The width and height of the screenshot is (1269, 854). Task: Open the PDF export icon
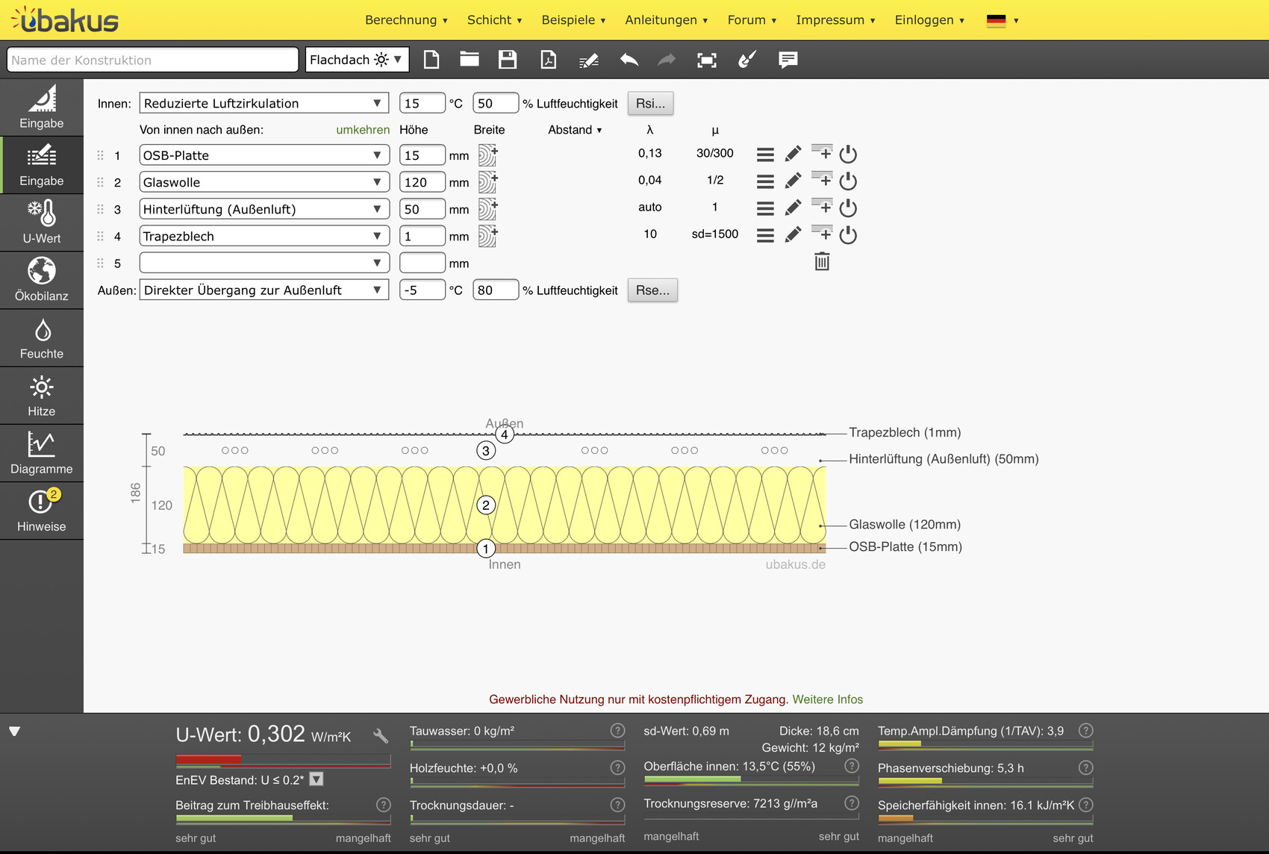[548, 60]
